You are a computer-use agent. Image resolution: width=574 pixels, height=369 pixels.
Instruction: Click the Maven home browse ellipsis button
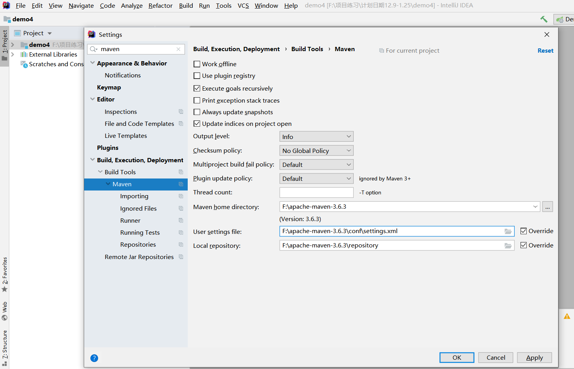click(x=548, y=207)
